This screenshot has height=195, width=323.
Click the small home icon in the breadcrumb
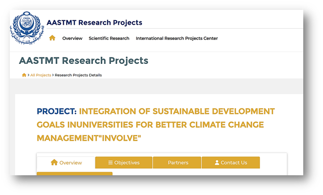point(24,75)
